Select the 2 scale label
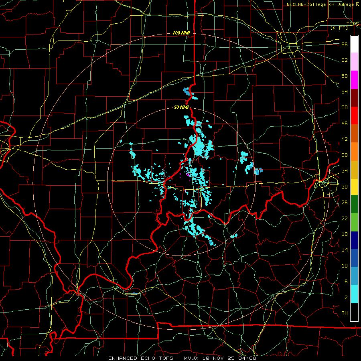 click(x=346, y=298)
